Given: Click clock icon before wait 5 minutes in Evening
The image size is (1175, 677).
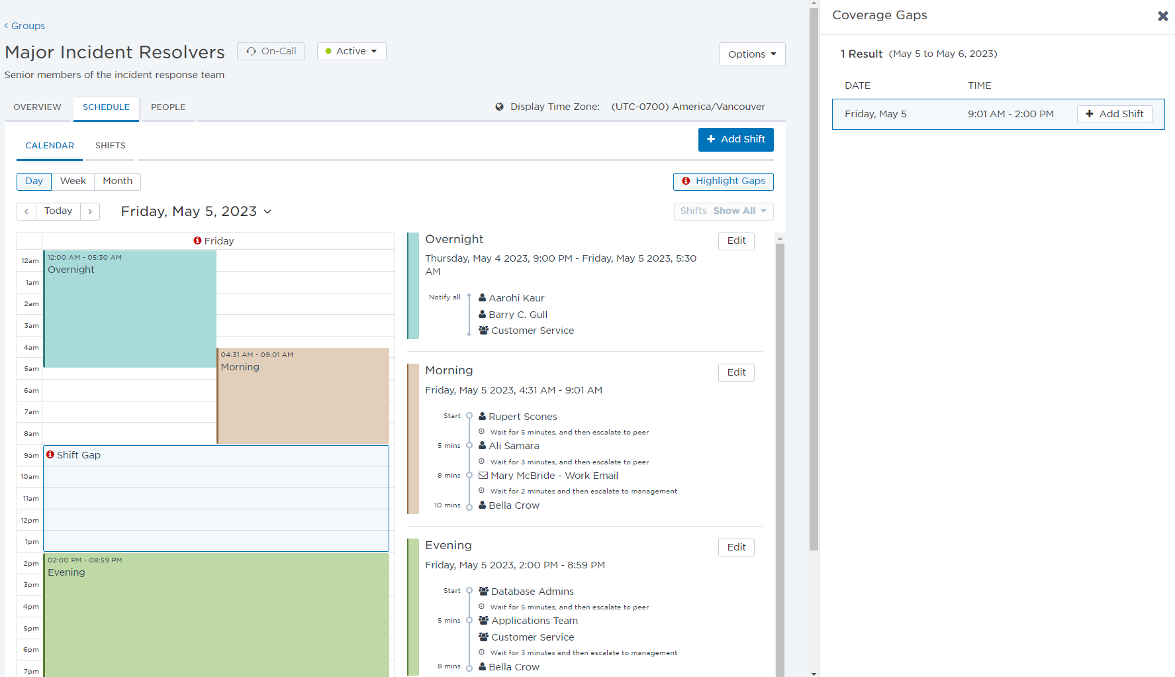Looking at the screenshot, I should click(482, 607).
